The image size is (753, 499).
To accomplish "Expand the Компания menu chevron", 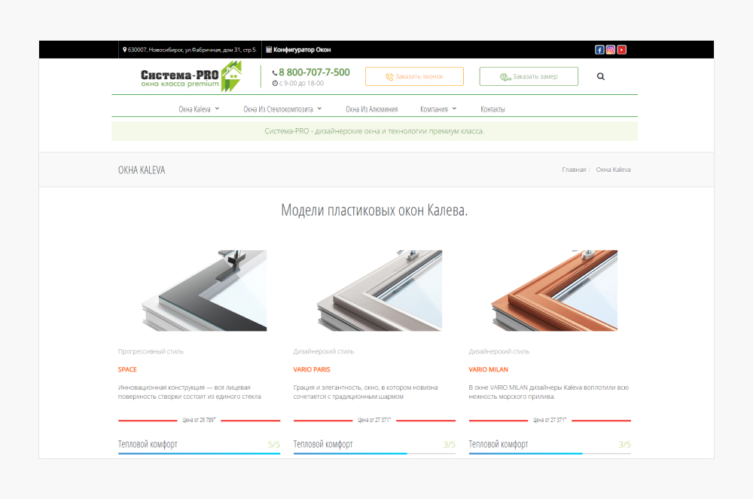I will [454, 109].
